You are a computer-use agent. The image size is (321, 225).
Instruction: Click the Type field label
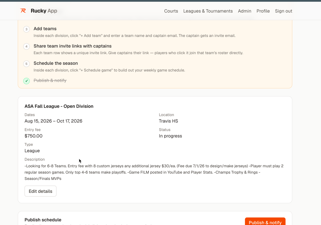(x=29, y=144)
